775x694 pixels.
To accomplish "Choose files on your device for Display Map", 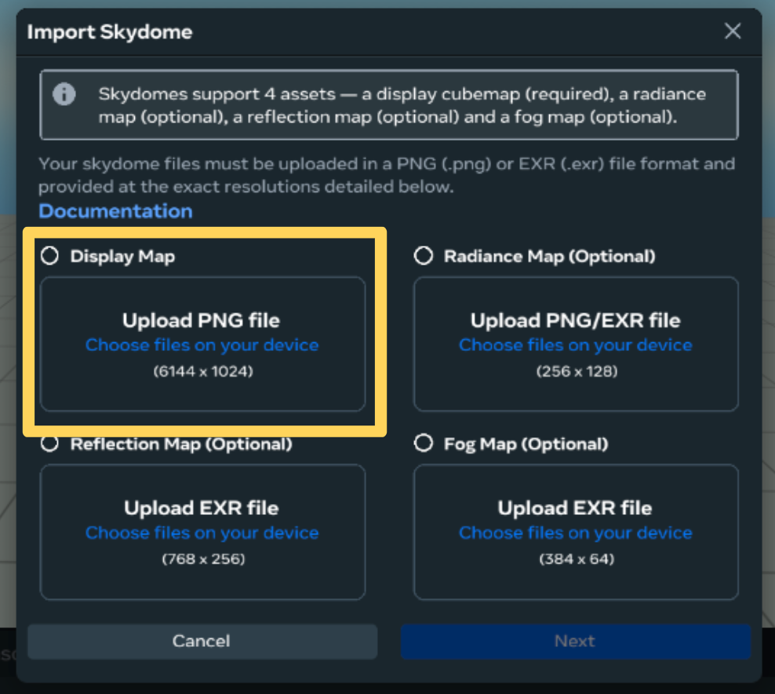I will pos(202,345).
